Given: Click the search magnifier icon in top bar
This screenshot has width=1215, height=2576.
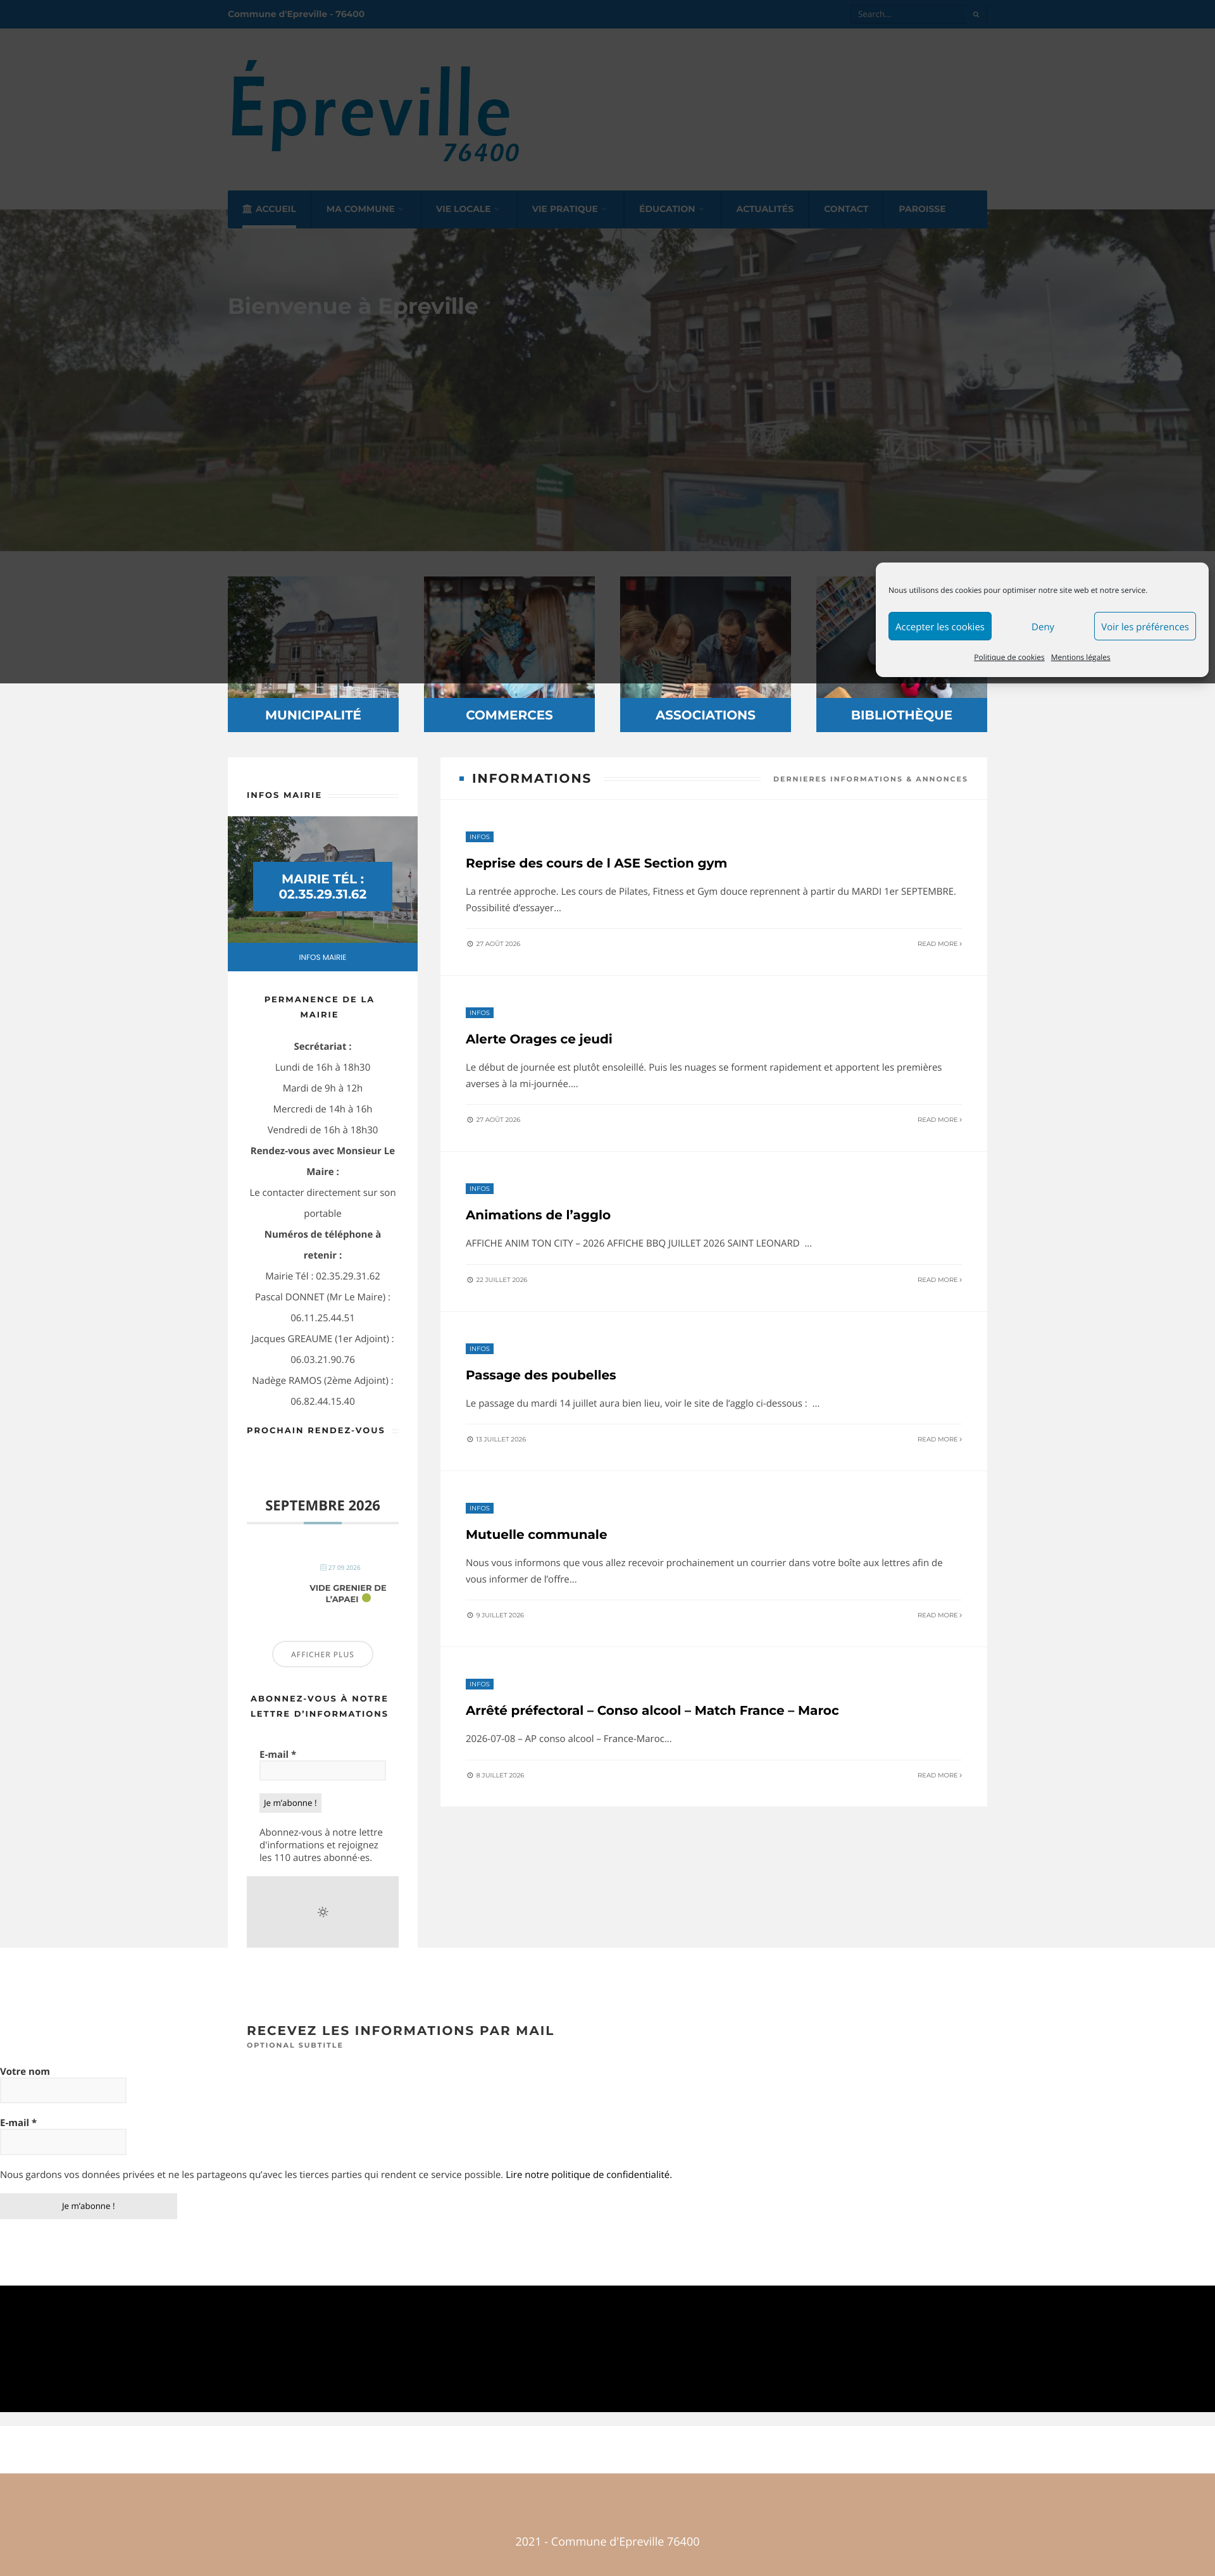Looking at the screenshot, I should tap(975, 14).
